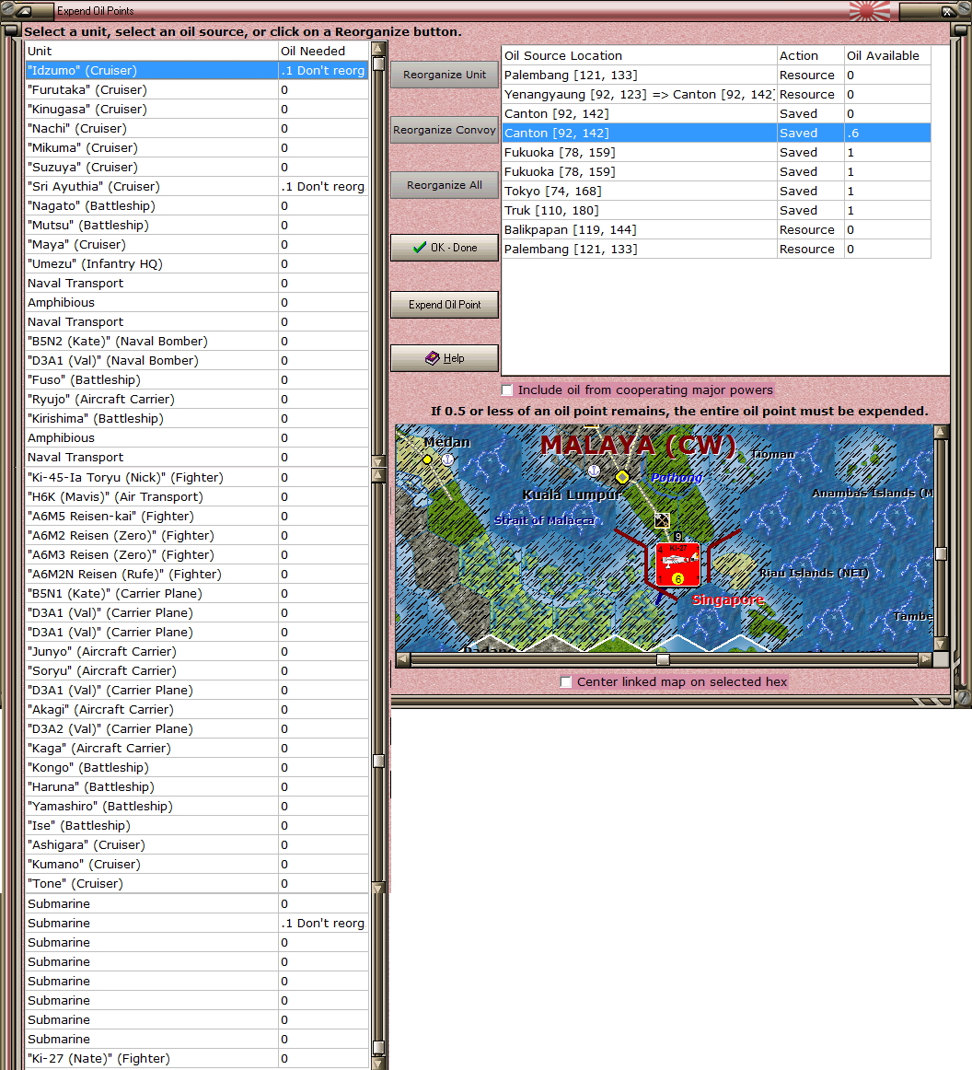Open Help with the book icon button
This screenshot has height=1070, width=972.
(x=444, y=358)
